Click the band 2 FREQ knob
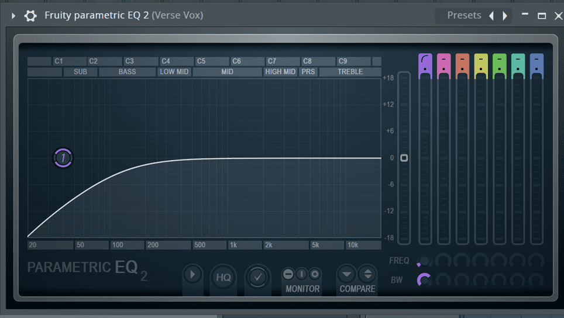564x318 pixels. pos(443,261)
